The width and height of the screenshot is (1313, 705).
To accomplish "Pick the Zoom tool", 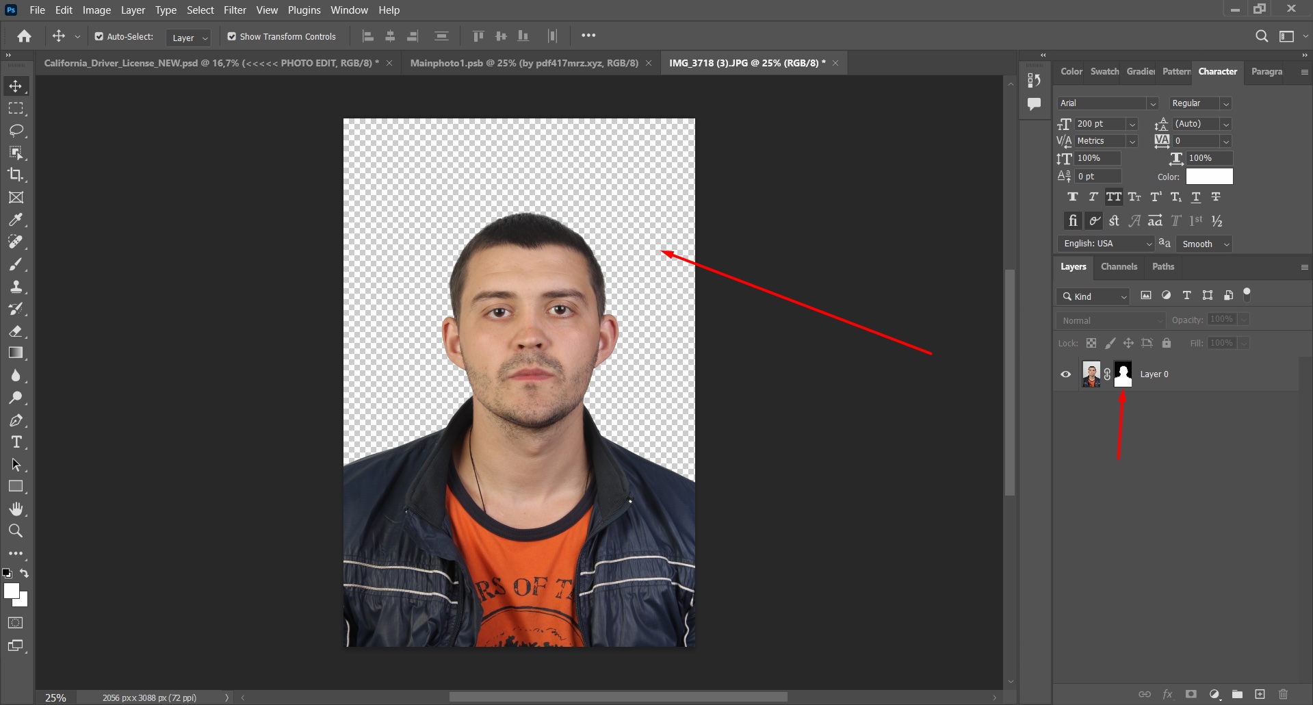I will point(16,530).
